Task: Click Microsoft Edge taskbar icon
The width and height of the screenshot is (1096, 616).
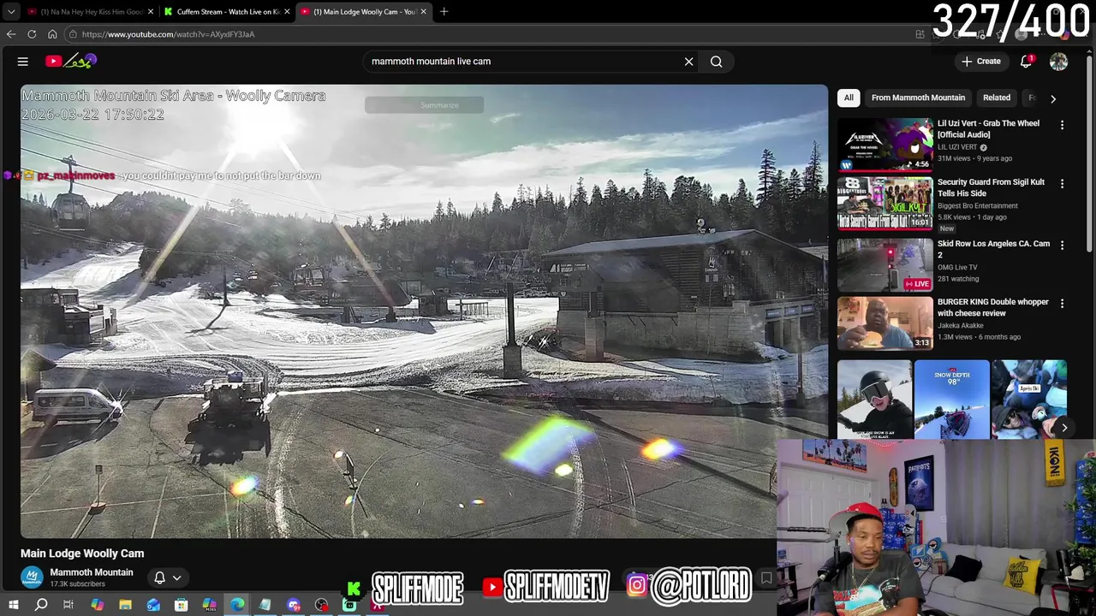Action: click(237, 605)
